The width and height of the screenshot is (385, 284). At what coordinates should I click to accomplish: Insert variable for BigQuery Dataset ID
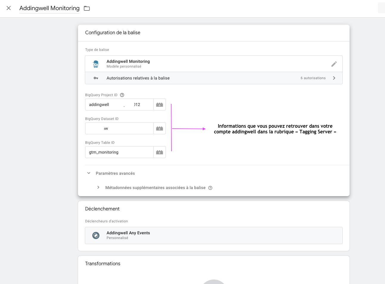point(160,128)
